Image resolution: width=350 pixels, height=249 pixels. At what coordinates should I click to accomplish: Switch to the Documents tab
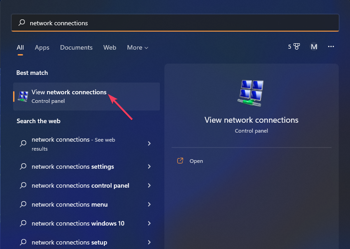76,47
